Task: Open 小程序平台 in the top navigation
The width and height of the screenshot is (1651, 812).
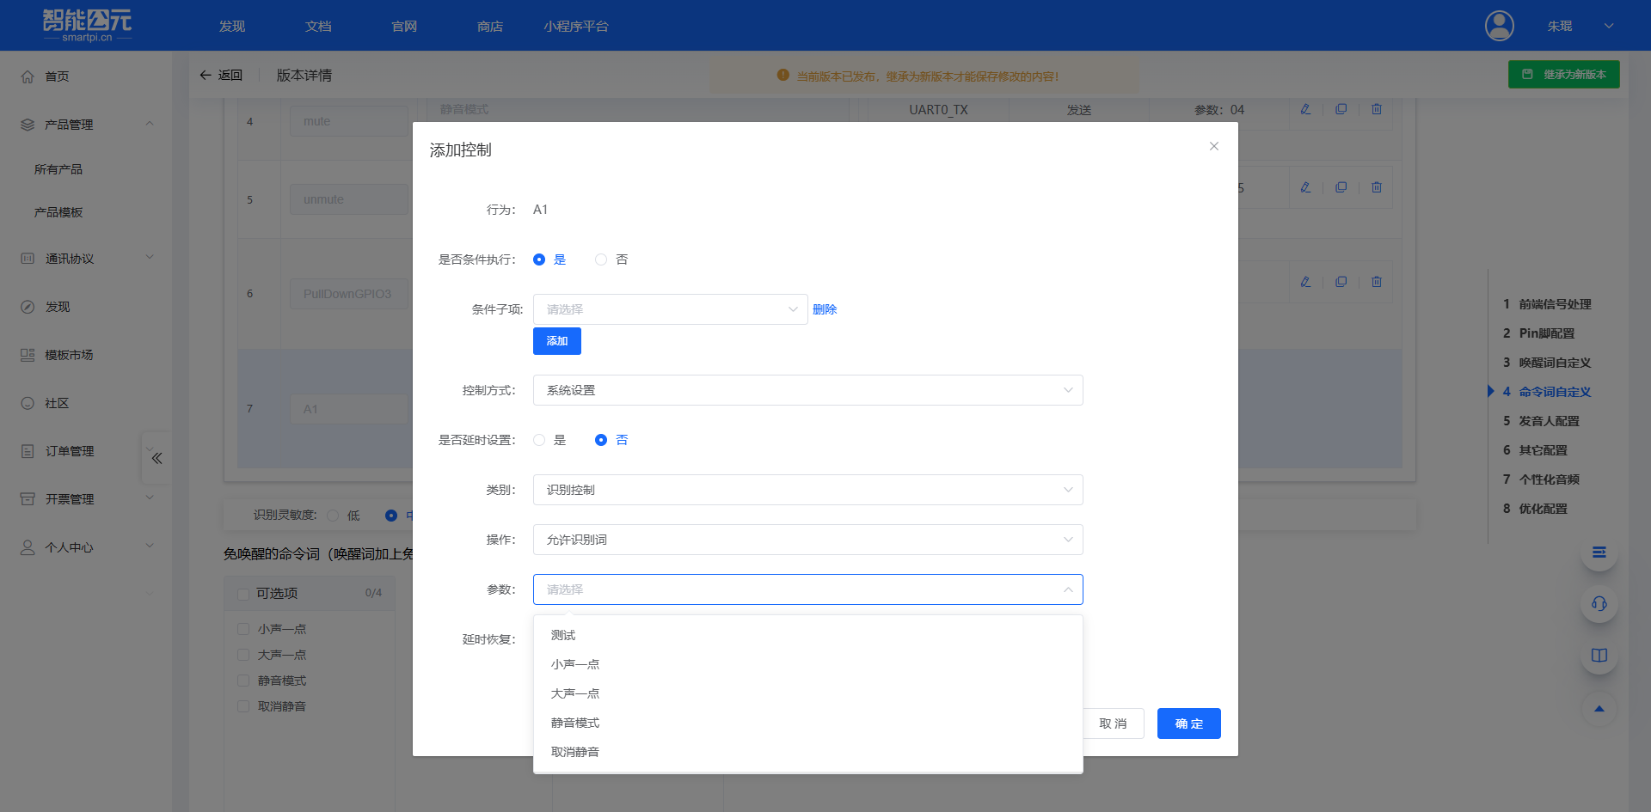Action: pyautogui.click(x=575, y=27)
